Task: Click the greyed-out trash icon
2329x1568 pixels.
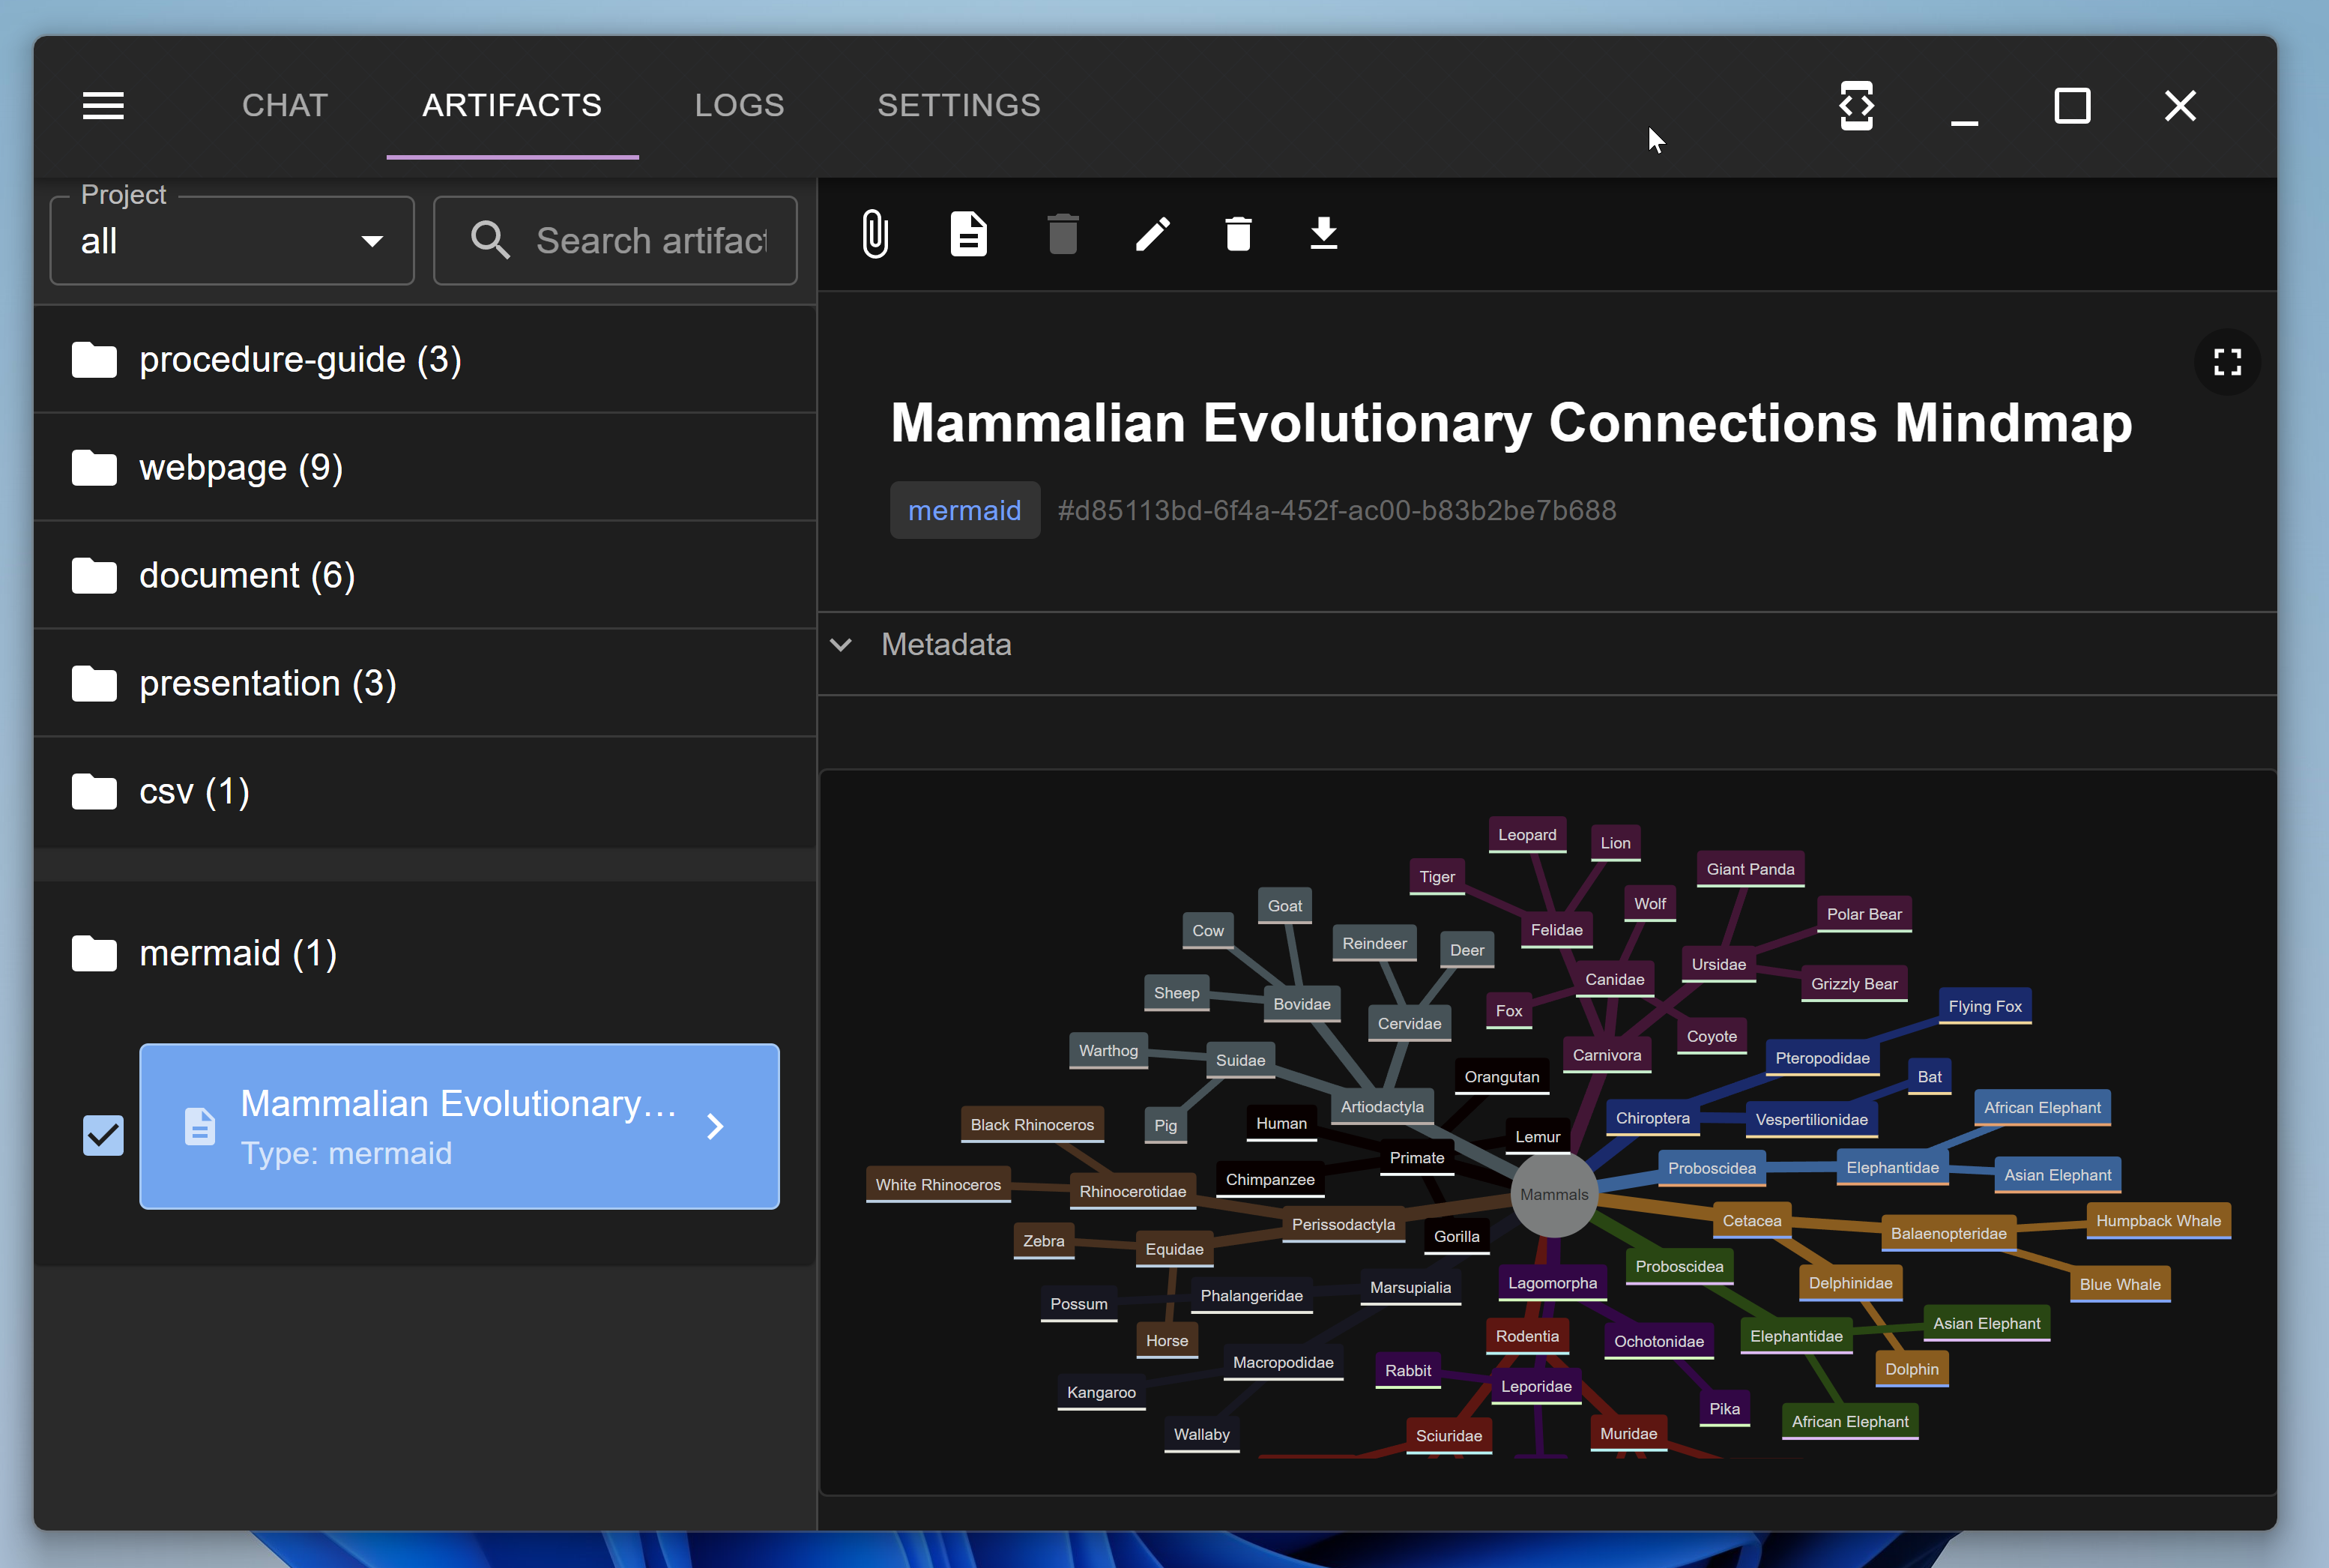Action: (1063, 234)
